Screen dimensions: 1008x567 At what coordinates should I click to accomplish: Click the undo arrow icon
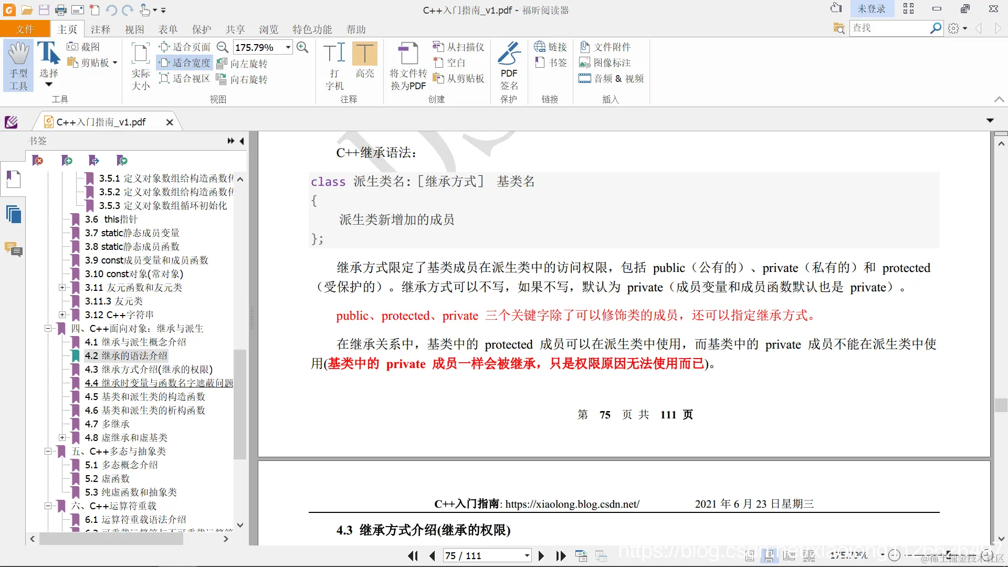pyautogui.click(x=111, y=10)
